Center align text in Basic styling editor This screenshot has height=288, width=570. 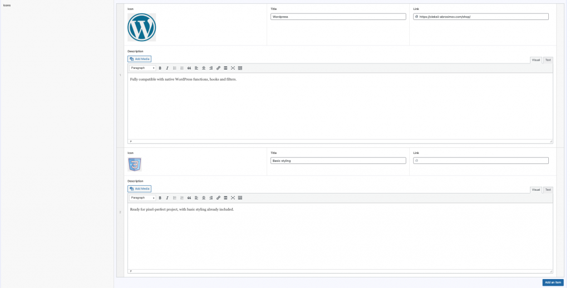tap(204, 198)
